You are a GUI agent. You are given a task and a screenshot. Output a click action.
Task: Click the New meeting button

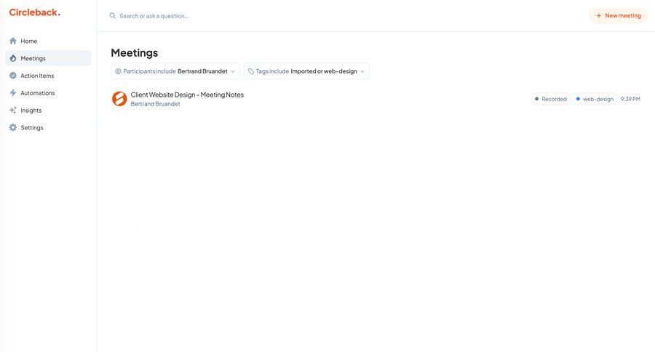pyautogui.click(x=618, y=15)
